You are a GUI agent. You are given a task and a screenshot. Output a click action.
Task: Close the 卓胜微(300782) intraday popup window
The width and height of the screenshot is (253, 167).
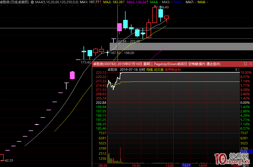[251, 64]
